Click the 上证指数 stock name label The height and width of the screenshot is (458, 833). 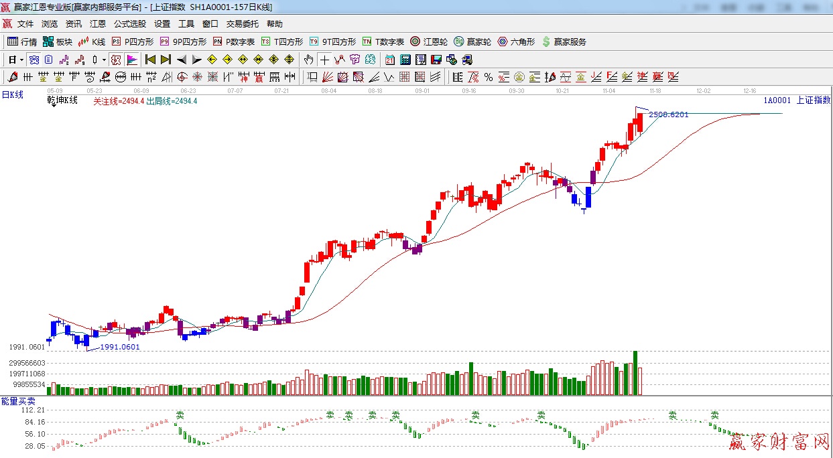pos(813,100)
